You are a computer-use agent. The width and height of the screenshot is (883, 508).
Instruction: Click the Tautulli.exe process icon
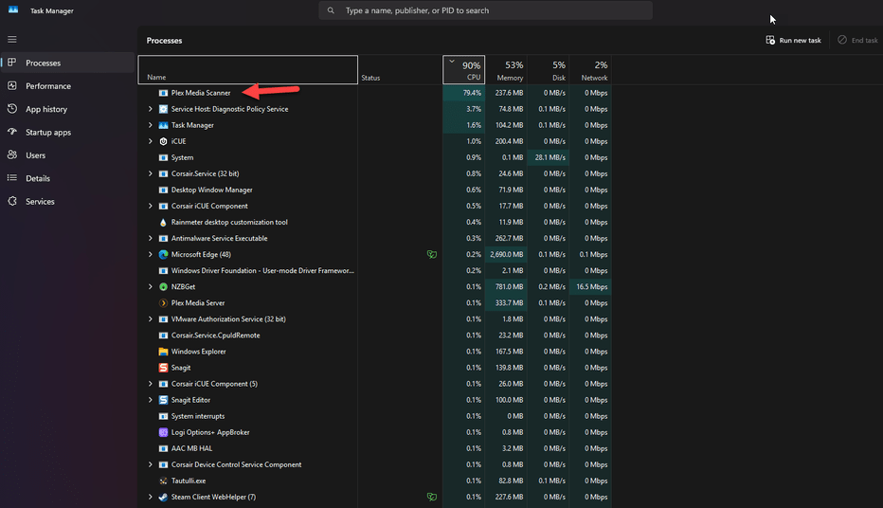163,481
